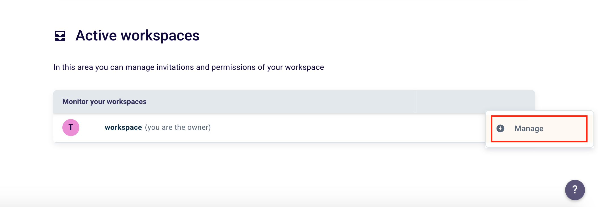The width and height of the screenshot is (598, 207).
Task: Click the (you are the owner) label
Action: point(178,128)
